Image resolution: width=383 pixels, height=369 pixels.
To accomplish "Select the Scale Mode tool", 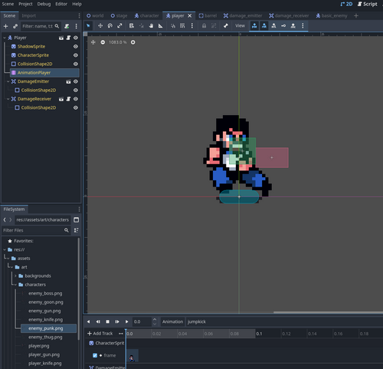I will pos(119,26).
